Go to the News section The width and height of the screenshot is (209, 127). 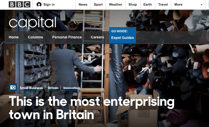pos(83,5)
